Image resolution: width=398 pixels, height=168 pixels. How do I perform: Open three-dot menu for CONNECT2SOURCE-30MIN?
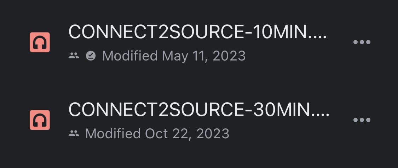pos(362,120)
